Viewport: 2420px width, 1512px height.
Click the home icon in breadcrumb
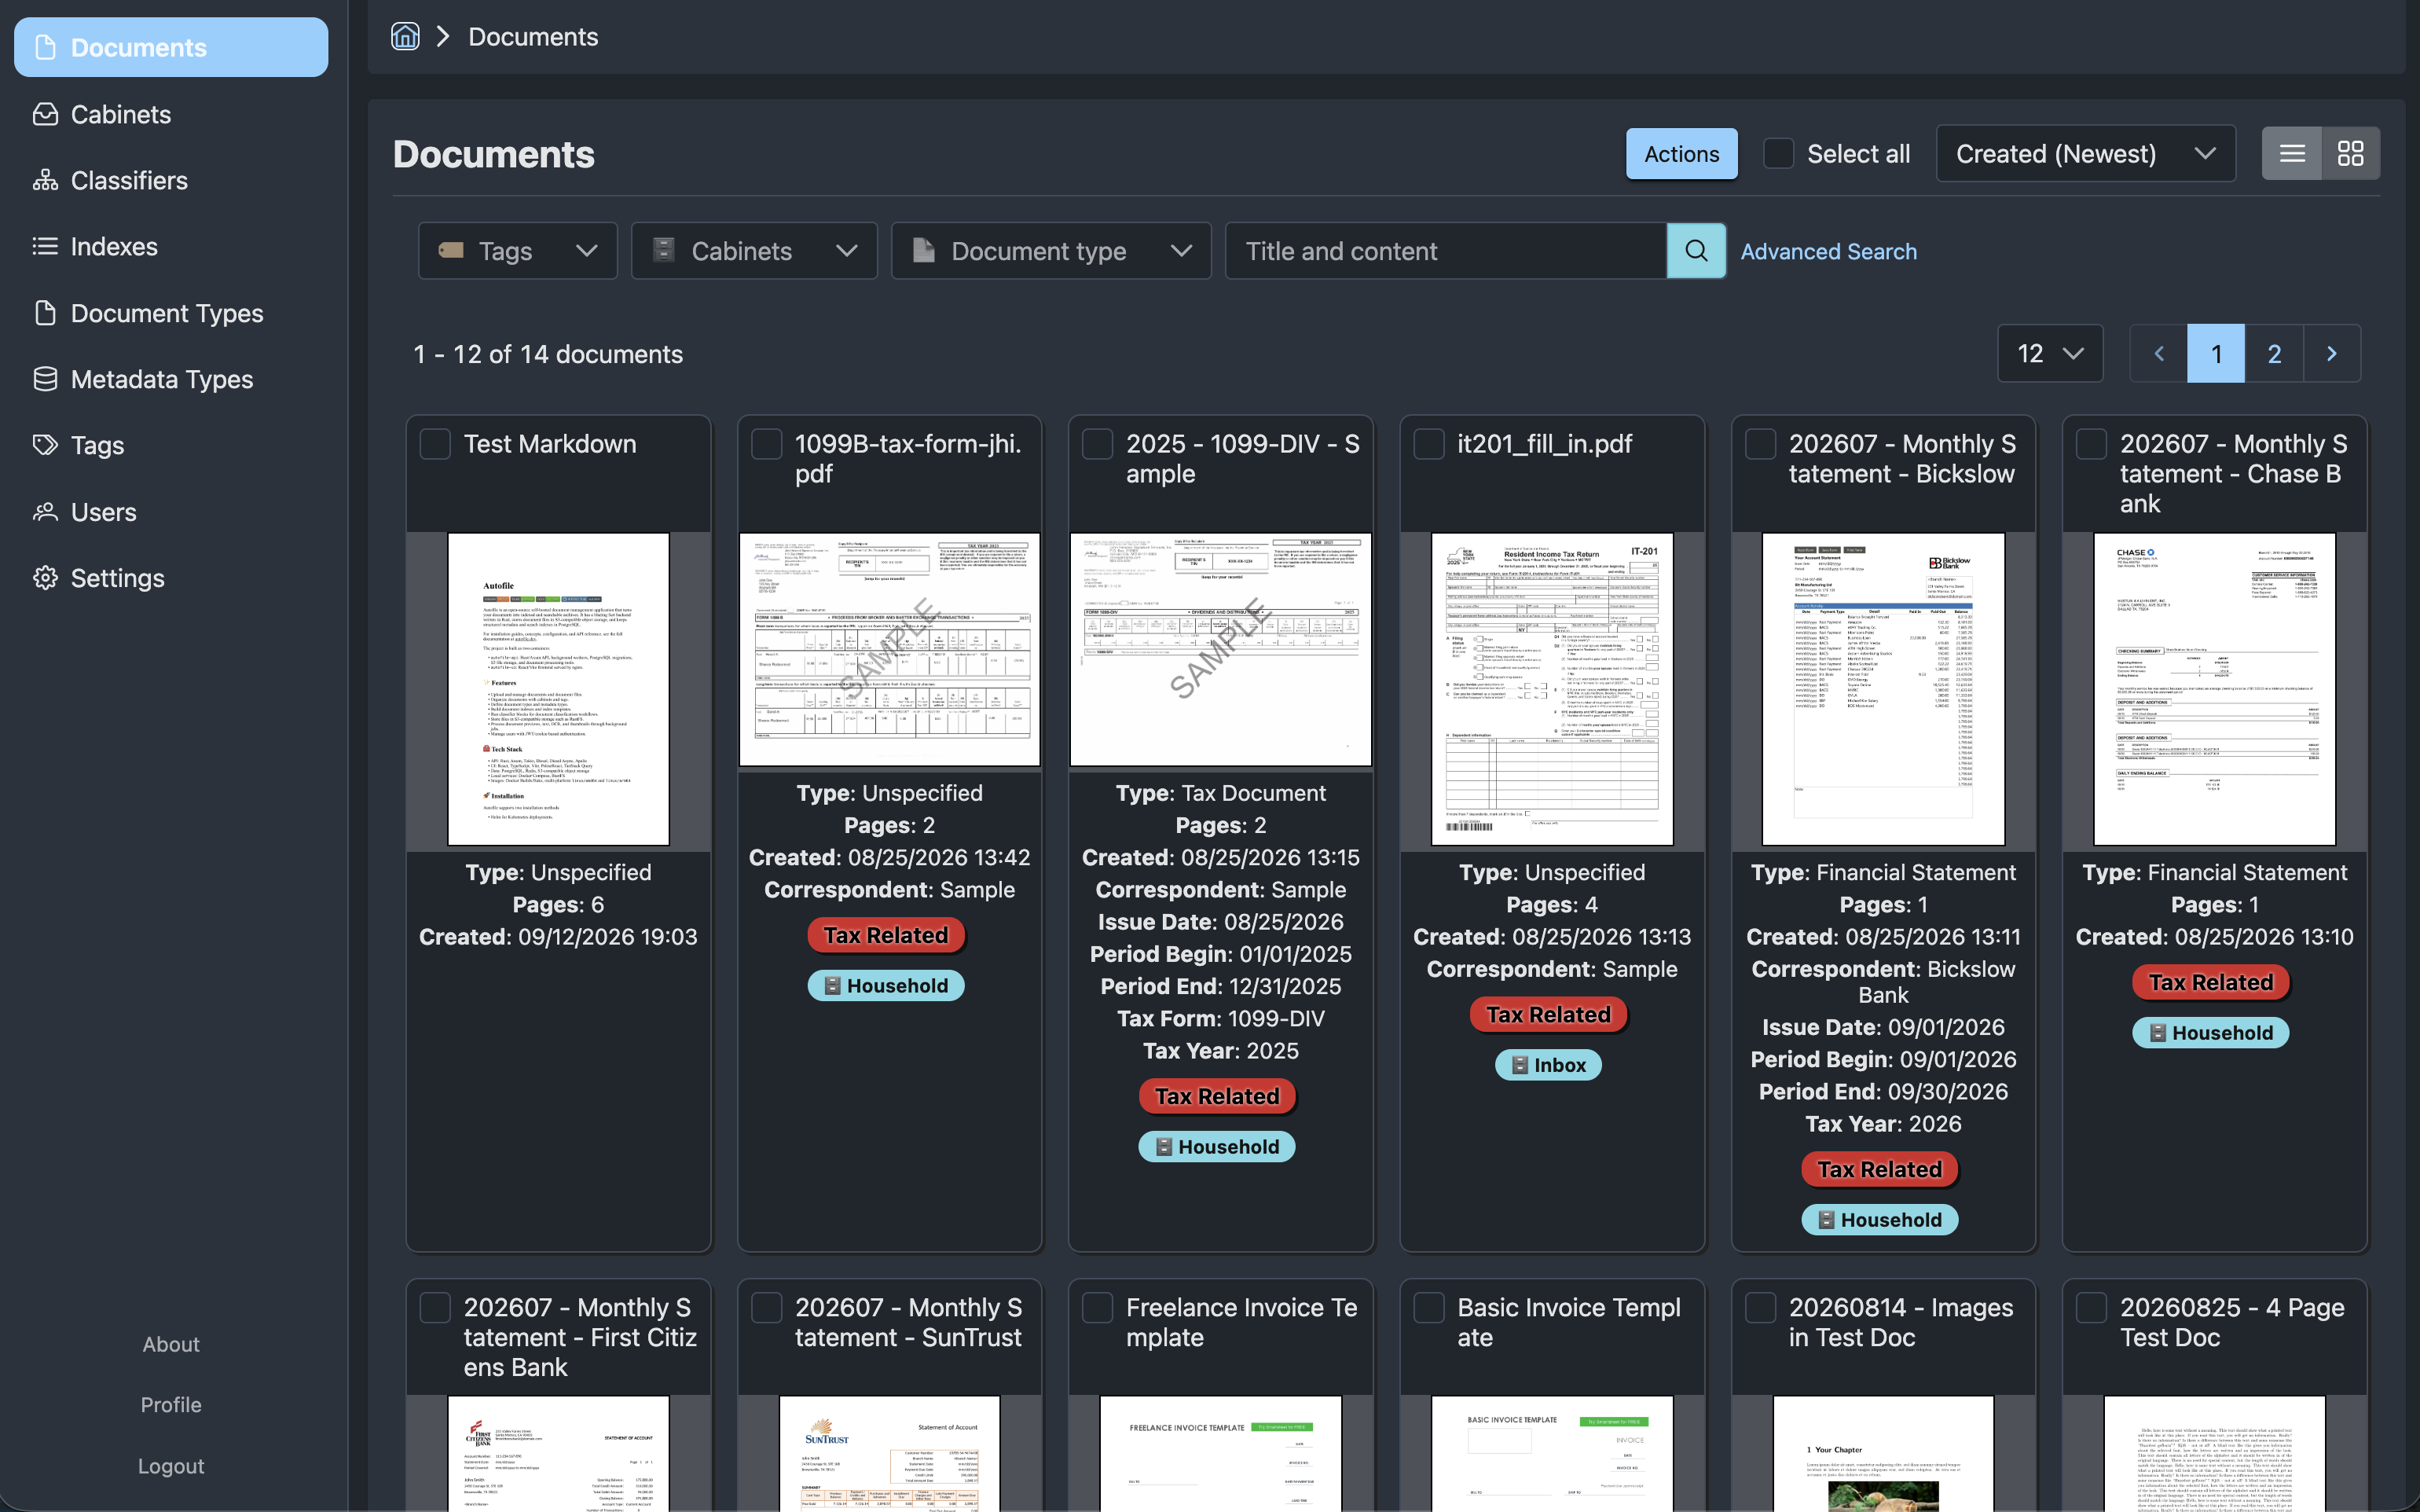pos(405,37)
